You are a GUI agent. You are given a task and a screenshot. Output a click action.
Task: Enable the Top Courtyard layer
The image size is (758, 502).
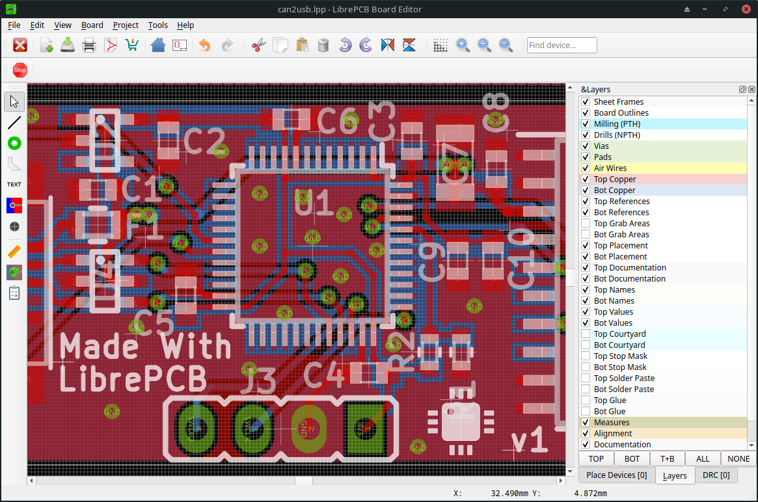[586, 334]
